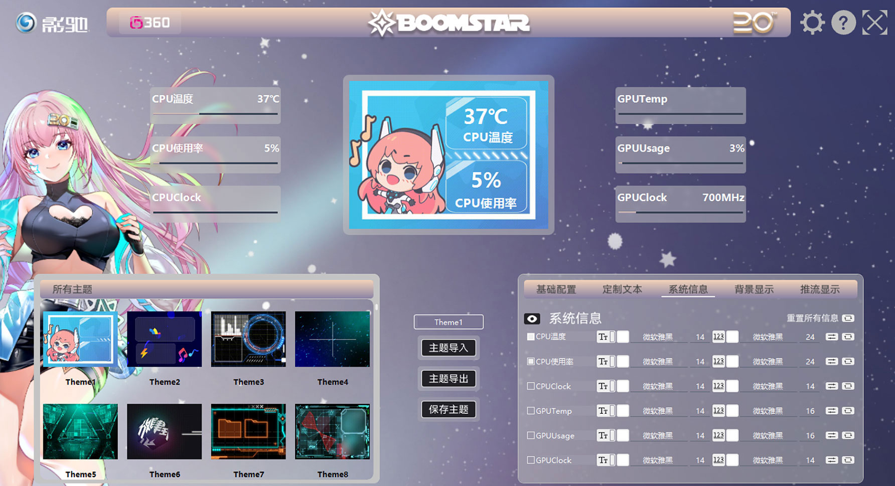Open the label font dropdown in GPUTemp row

(x=658, y=411)
